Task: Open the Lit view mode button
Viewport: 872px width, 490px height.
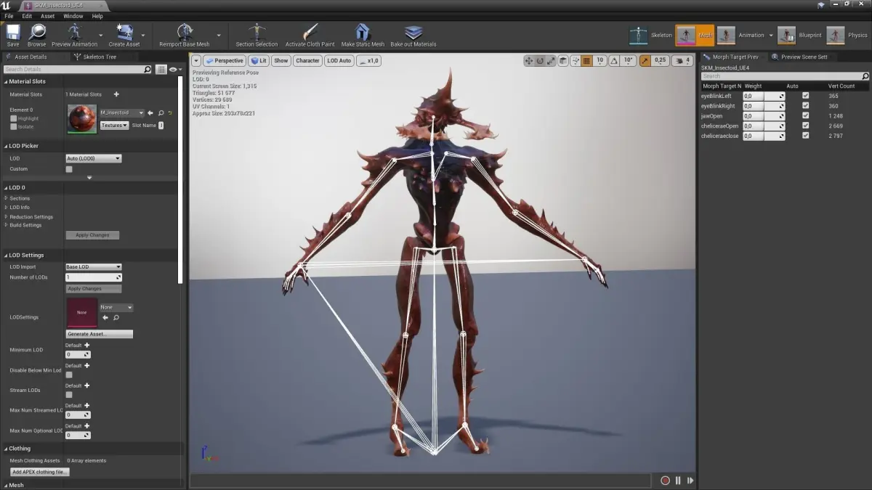Action: point(259,61)
